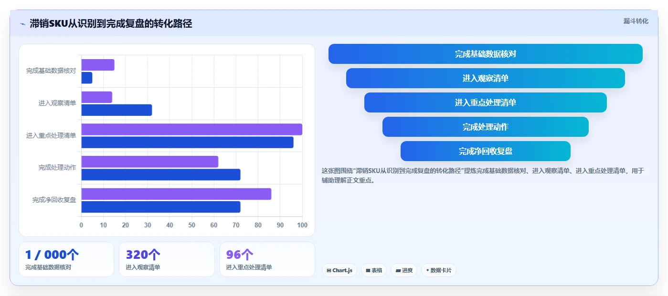Click the 进入重点处理清单 chart axis label
The width and height of the screenshot is (668, 296).
point(51,135)
